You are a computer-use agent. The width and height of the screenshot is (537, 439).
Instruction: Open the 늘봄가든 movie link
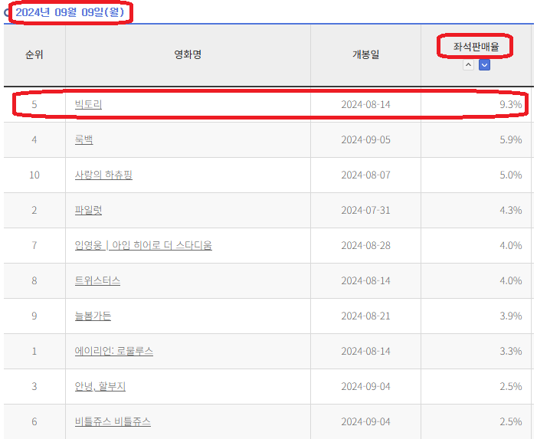93,316
